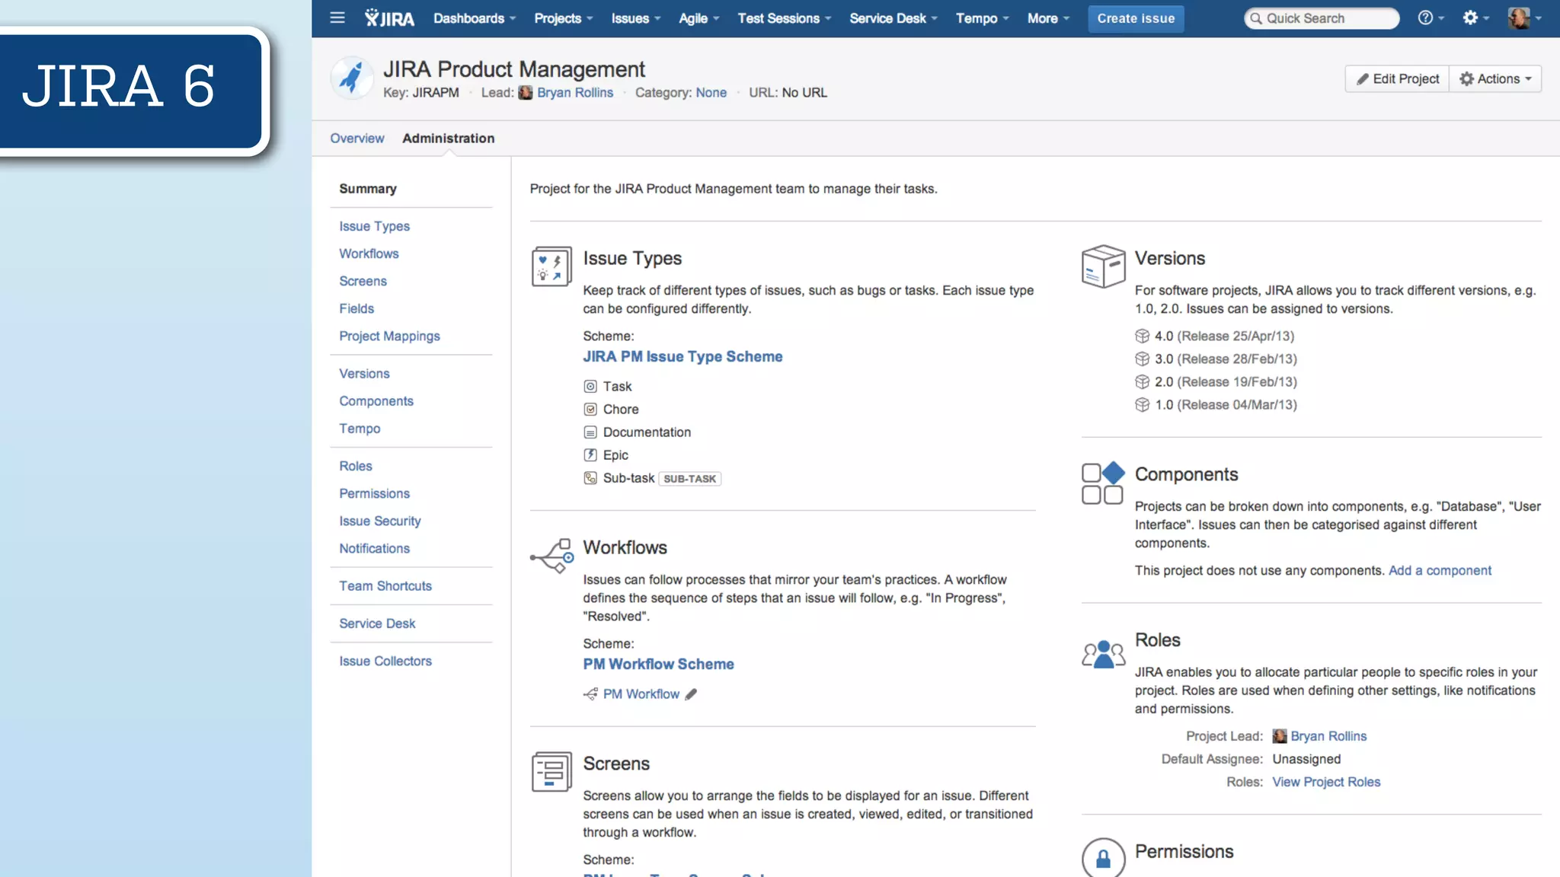Focus the Quick Search field
Viewport: 1560px width, 877px height.
pos(1322,18)
